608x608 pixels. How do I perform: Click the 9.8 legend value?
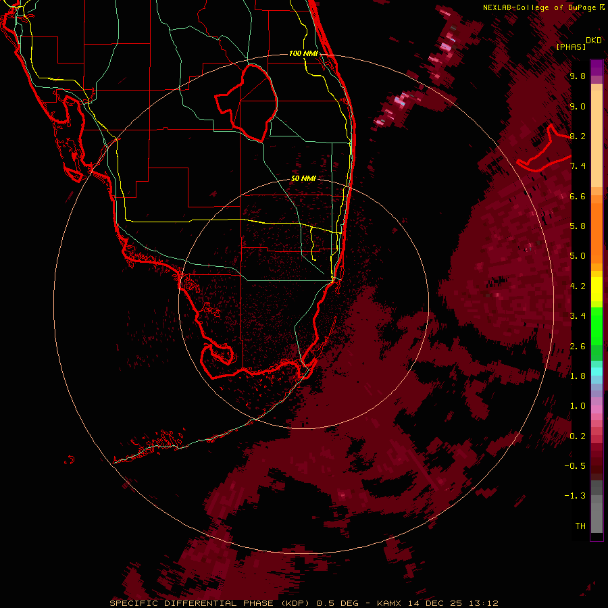pos(578,76)
